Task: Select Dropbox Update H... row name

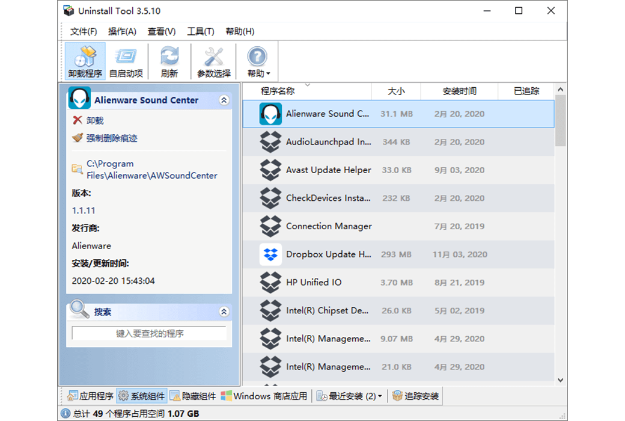Action: 329,254
